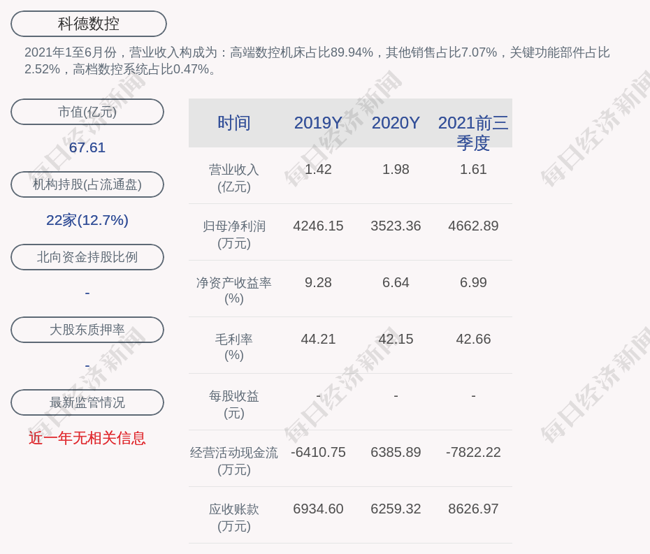Open the 北向资金持股比例 section
The image size is (650, 554).
[x=87, y=257]
